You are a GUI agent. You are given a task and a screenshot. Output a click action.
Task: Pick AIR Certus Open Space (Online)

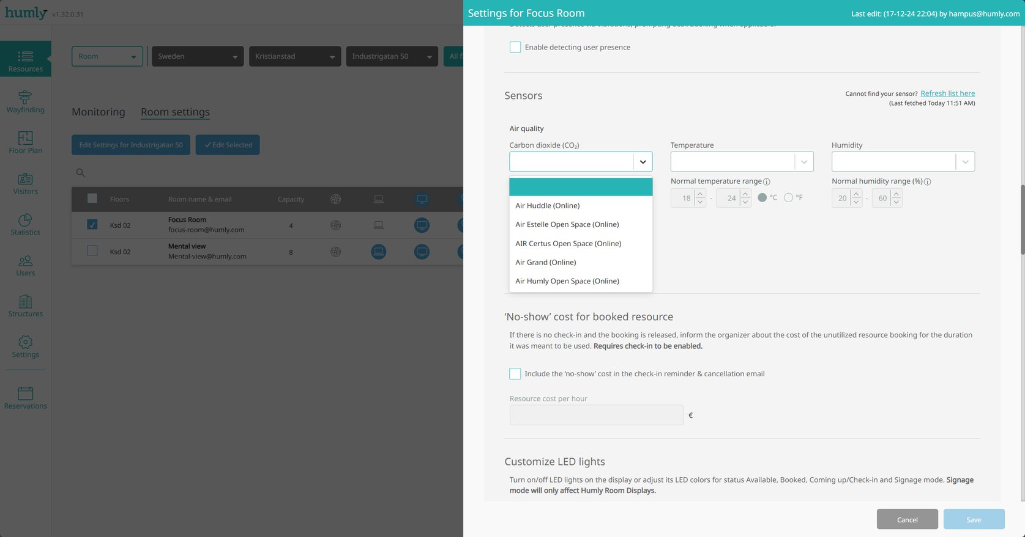coord(581,243)
